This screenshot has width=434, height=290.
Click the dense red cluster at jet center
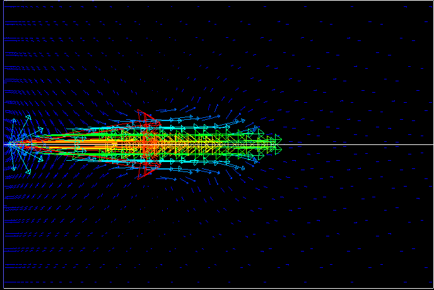147,145
